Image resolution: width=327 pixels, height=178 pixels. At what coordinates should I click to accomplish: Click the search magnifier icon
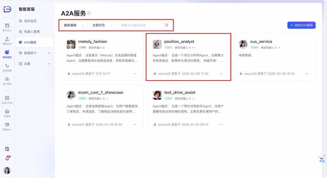[x=167, y=25]
